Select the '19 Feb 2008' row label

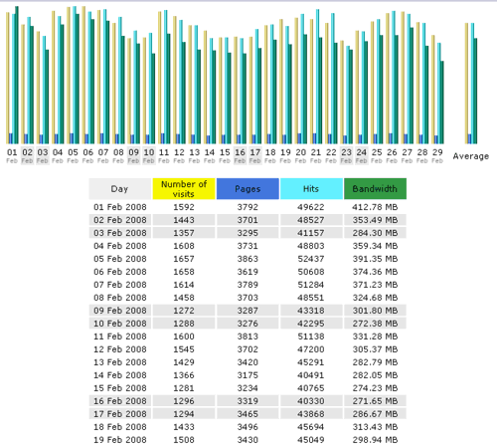click(120, 440)
